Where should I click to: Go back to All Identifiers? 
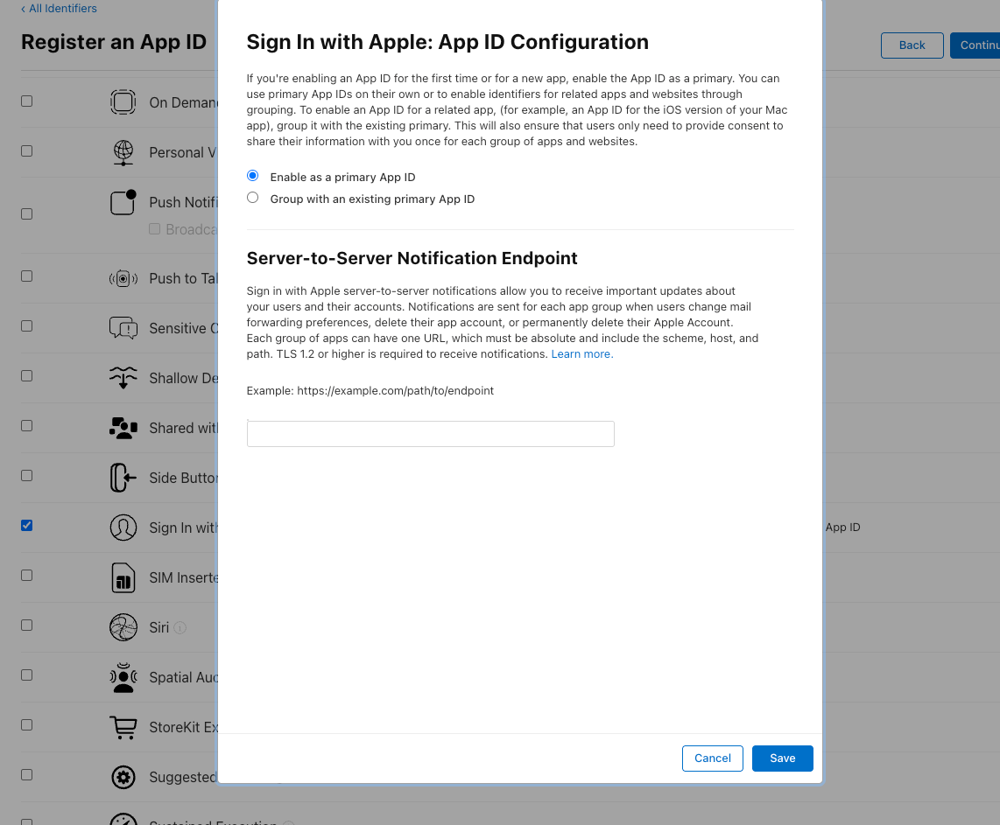tap(59, 8)
